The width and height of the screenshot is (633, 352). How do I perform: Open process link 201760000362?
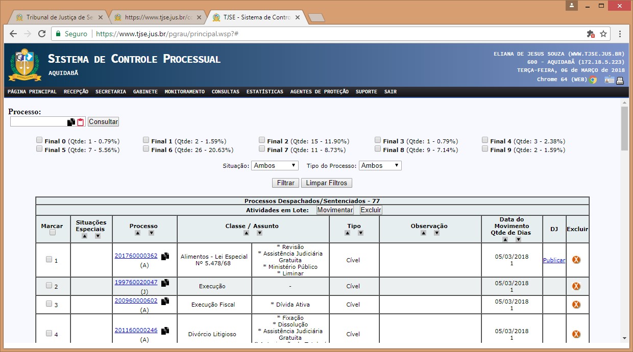click(x=136, y=256)
